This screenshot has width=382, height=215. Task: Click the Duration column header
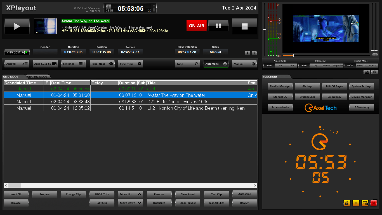(x=128, y=83)
